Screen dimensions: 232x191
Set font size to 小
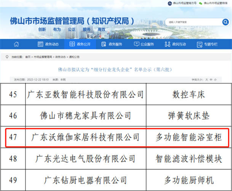215,80
